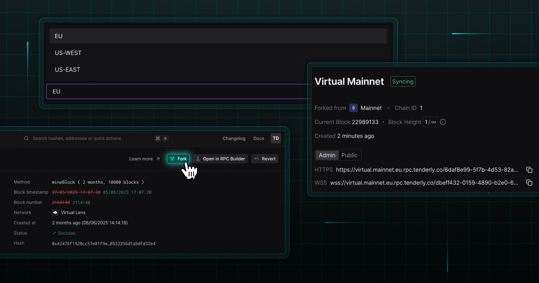Select the HTTPS URL text
Image resolution: width=539 pixels, height=283 pixels.
click(427, 170)
